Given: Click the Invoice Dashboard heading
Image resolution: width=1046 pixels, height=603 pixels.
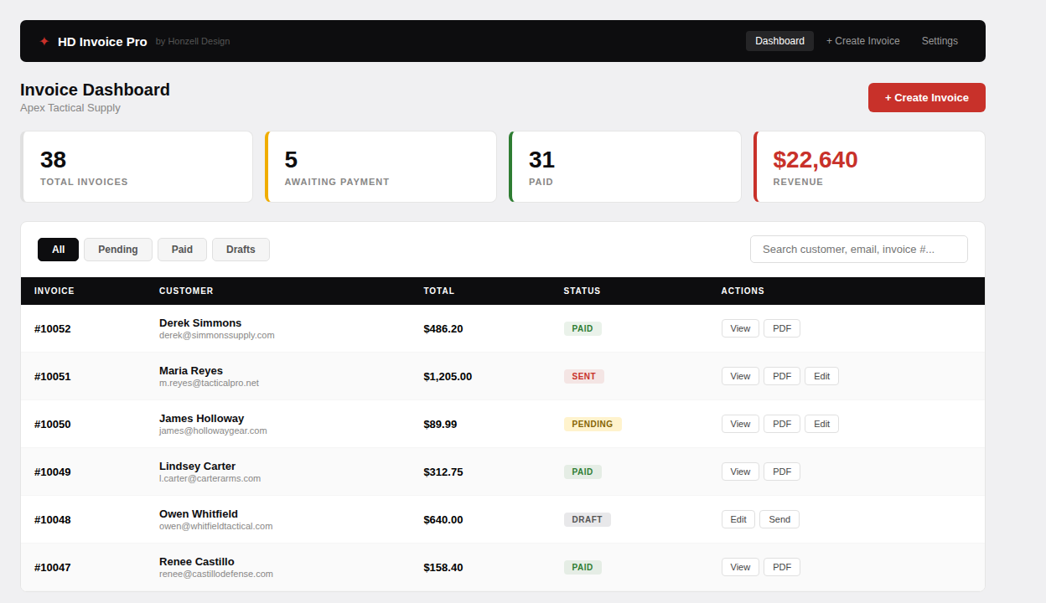Looking at the screenshot, I should 95,90.
